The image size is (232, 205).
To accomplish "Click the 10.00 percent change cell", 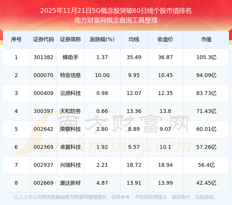I will coord(102,75).
